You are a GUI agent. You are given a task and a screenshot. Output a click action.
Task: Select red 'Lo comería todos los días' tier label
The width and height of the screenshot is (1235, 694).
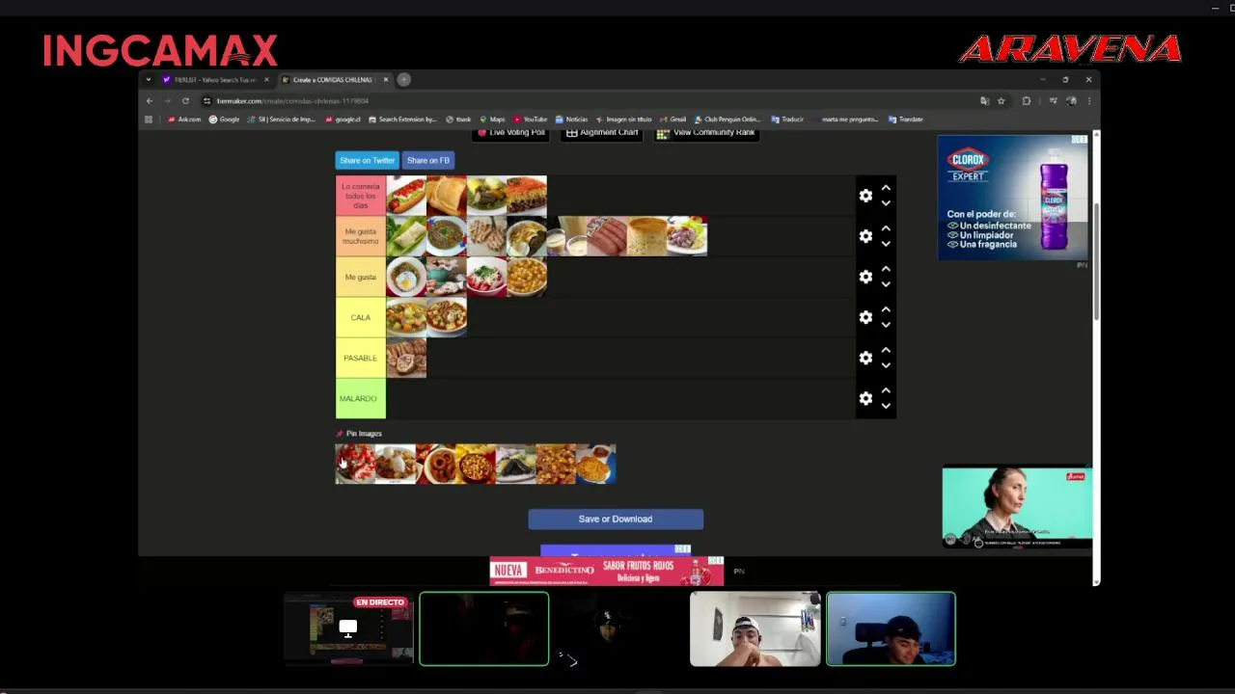(x=361, y=196)
